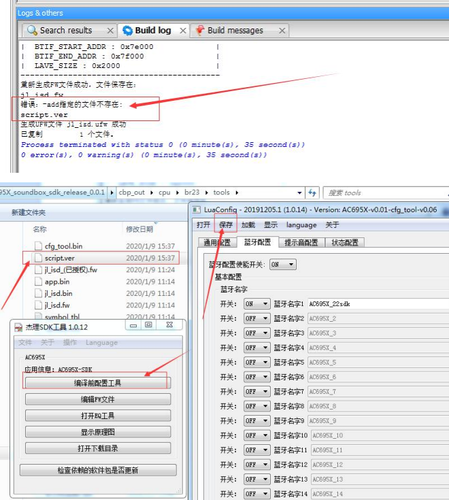Open the 蓝牙名字1 switch dropdown

257,304
